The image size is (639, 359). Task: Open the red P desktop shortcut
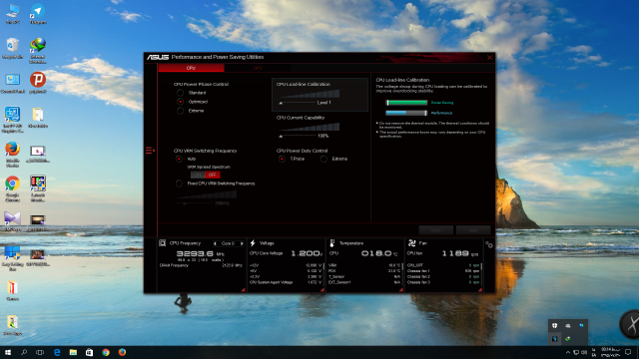point(38,83)
